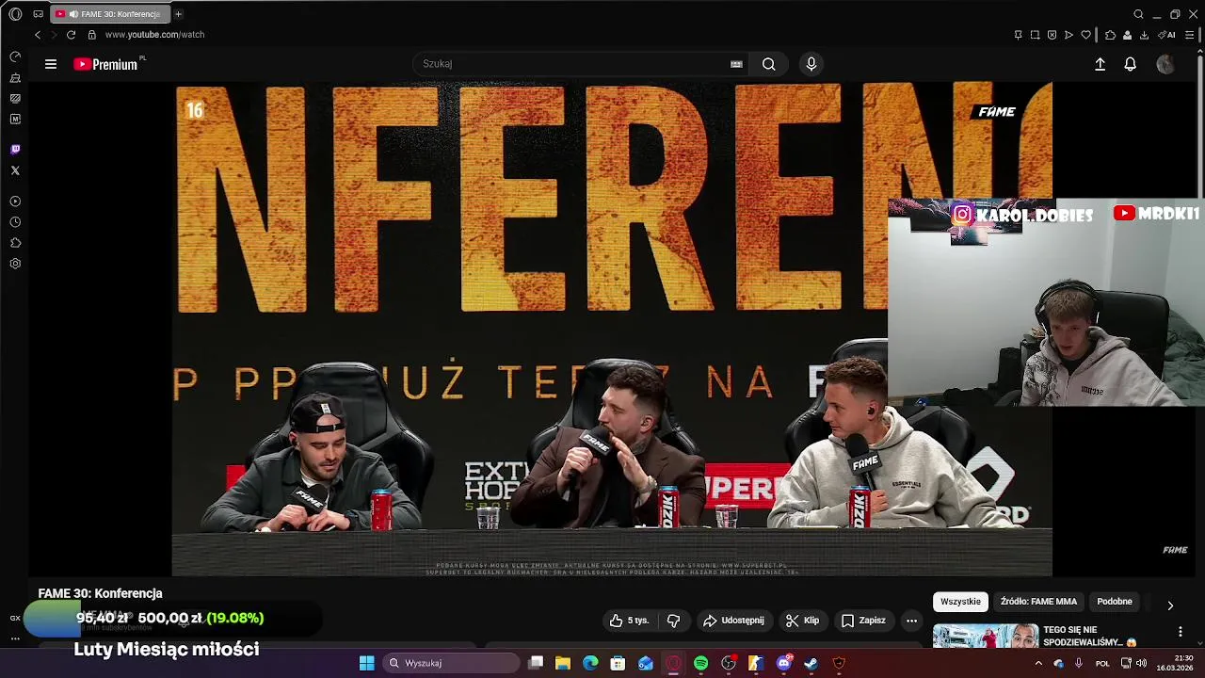Click the FAME 30: Konferencja video title
This screenshot has height=678, width=1205.
[100, 593]
